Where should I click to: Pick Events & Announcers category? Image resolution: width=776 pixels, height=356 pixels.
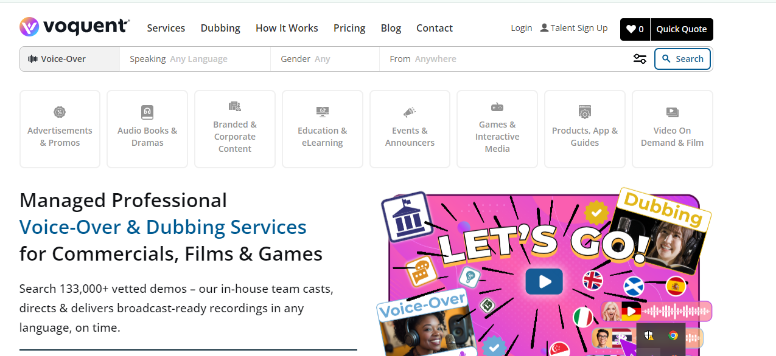pos(410,129)
